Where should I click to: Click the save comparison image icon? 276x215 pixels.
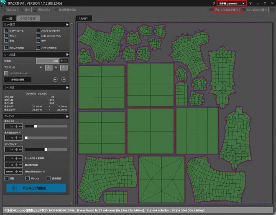click(x=56, y=10)
